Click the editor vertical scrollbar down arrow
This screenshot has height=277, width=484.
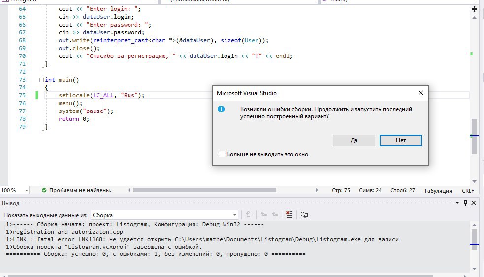(475, 181)
